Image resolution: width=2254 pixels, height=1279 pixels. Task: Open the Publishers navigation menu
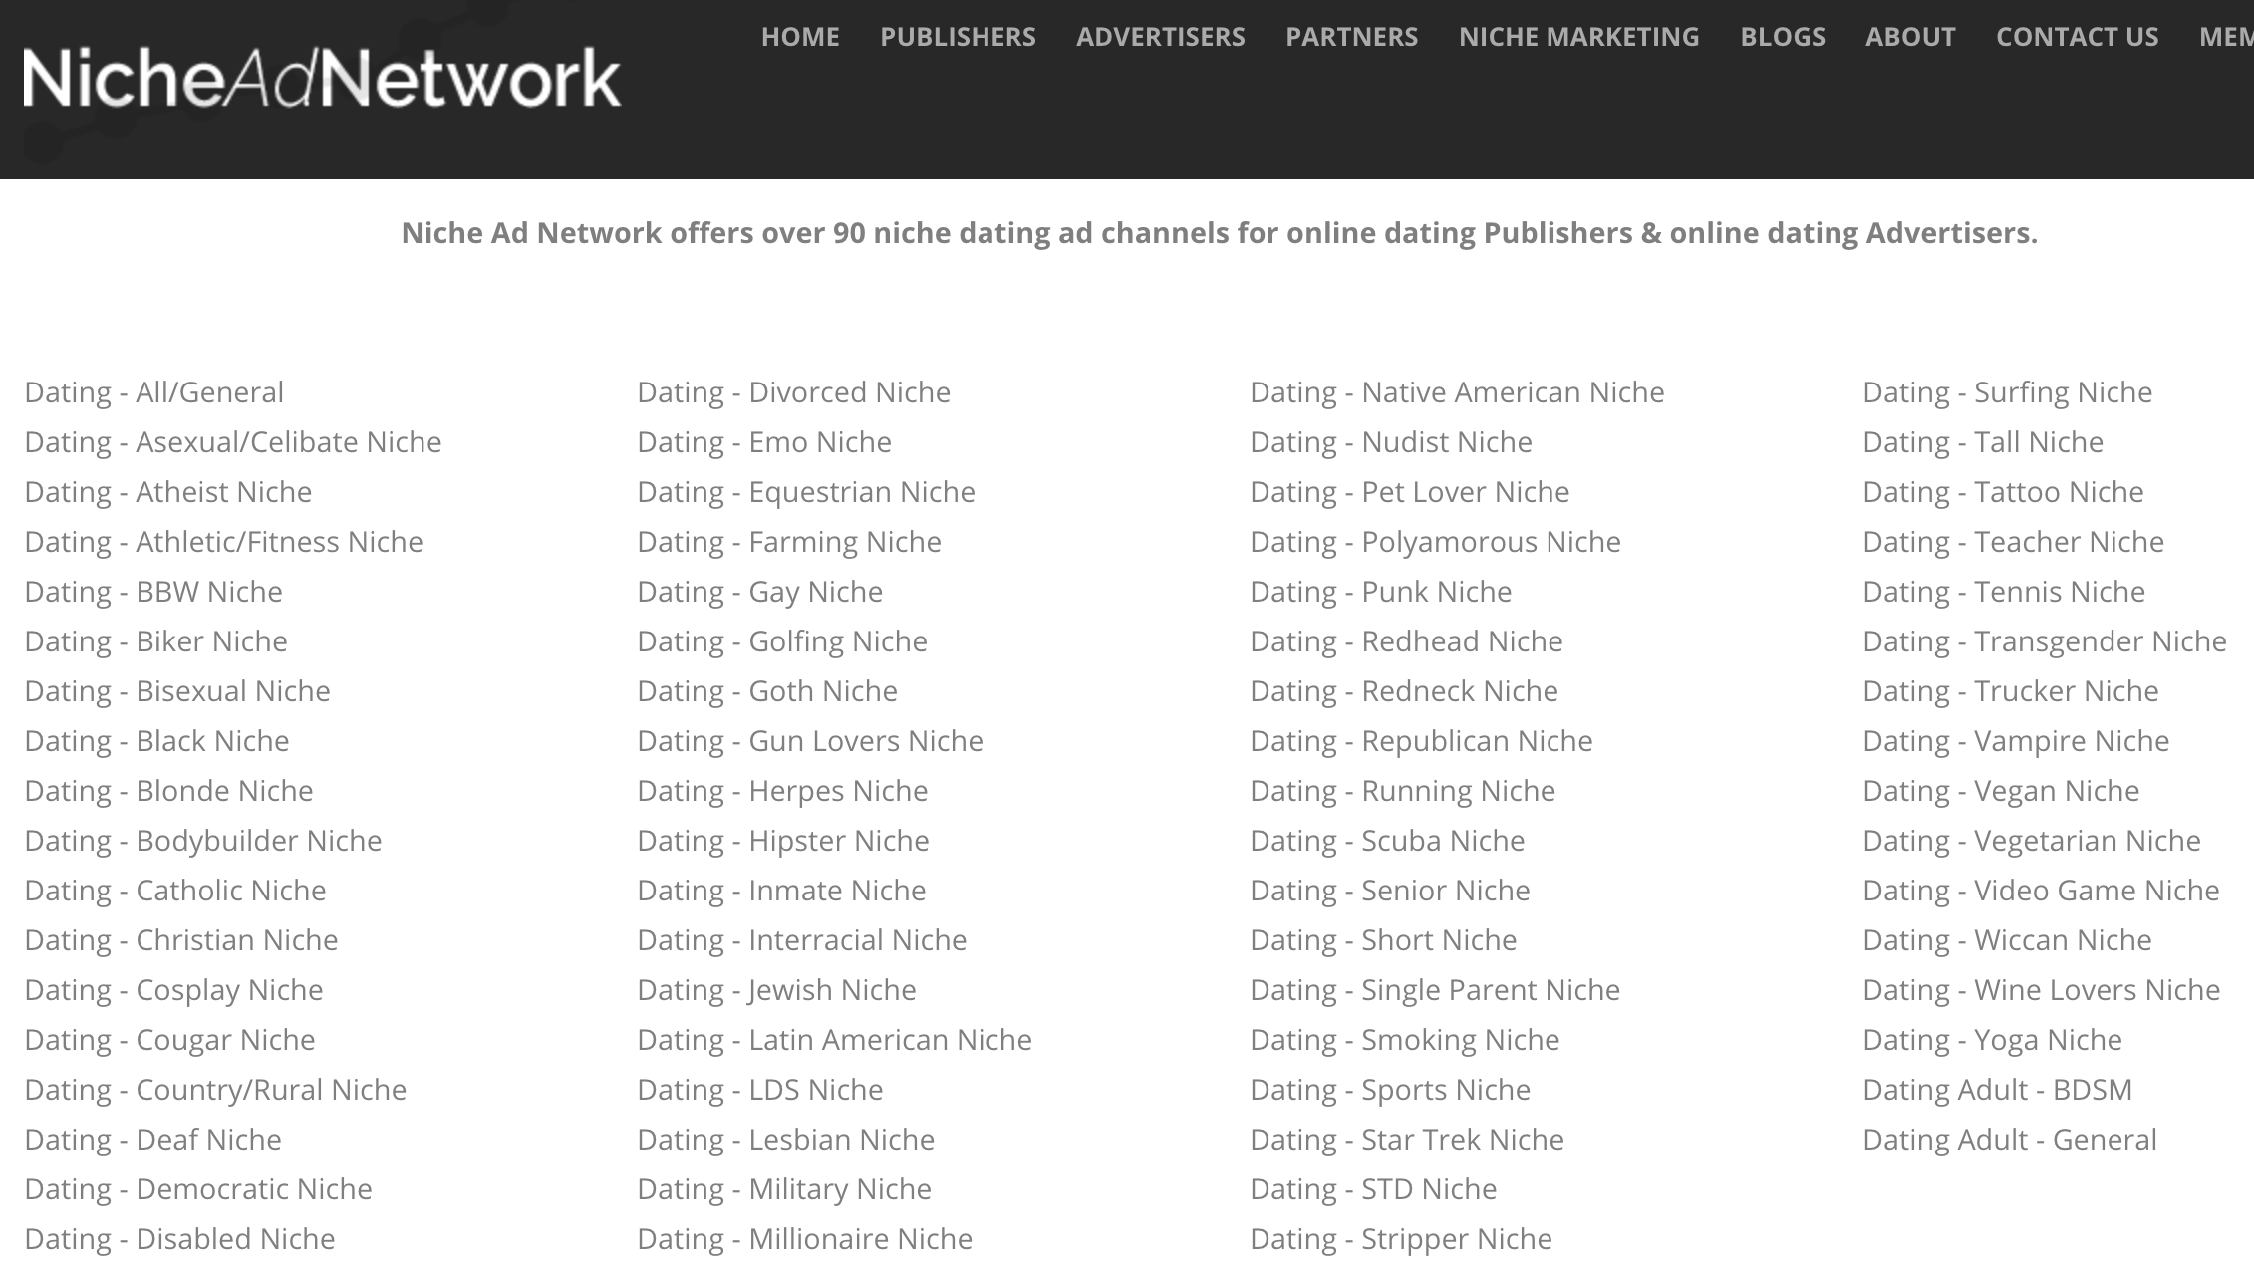pos(957,36)
